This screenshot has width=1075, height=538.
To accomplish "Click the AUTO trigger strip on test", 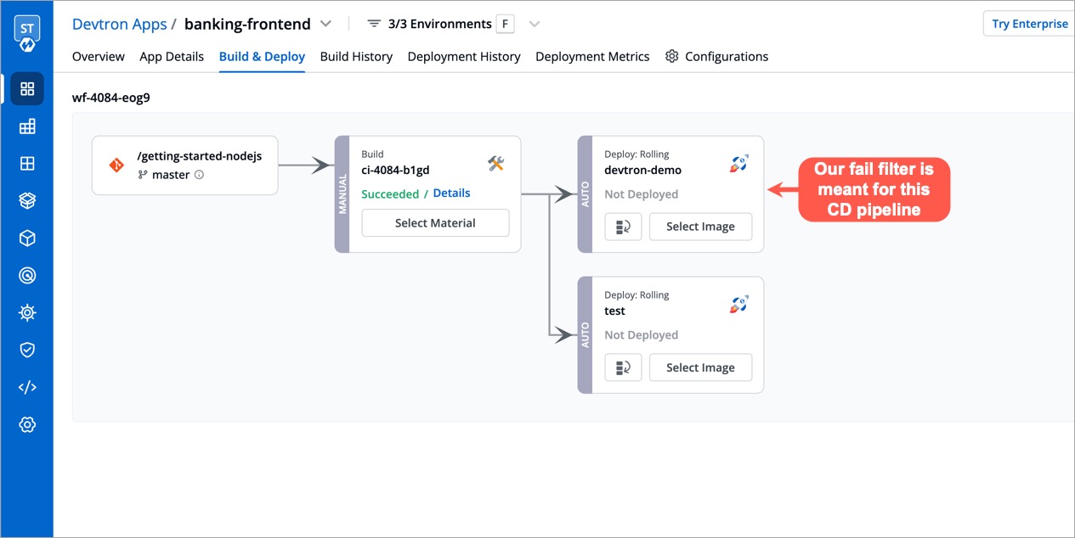I will (x=585, y=335).
